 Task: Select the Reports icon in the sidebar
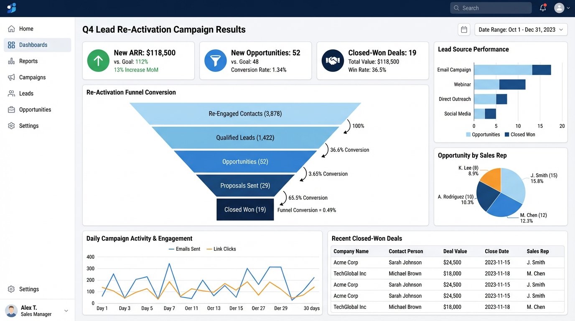coord(13,61)
